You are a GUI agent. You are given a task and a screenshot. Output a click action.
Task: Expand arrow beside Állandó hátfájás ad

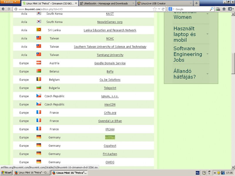click(207, 74)
